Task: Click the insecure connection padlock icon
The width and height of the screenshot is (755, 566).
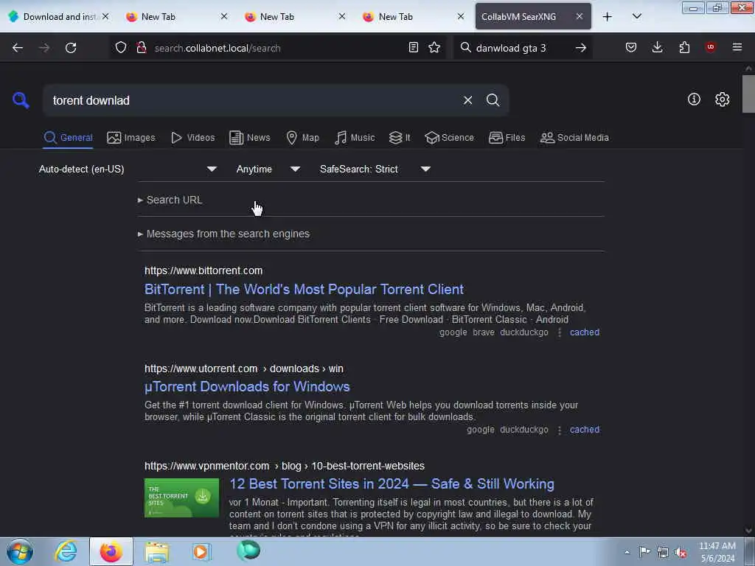Action: point(141,47)
